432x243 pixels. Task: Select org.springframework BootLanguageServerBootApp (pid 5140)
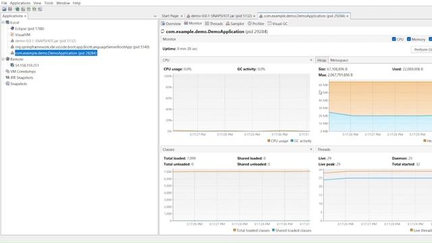click(82, 47)
